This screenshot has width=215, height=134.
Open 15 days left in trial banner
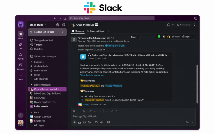pos(47,32)
